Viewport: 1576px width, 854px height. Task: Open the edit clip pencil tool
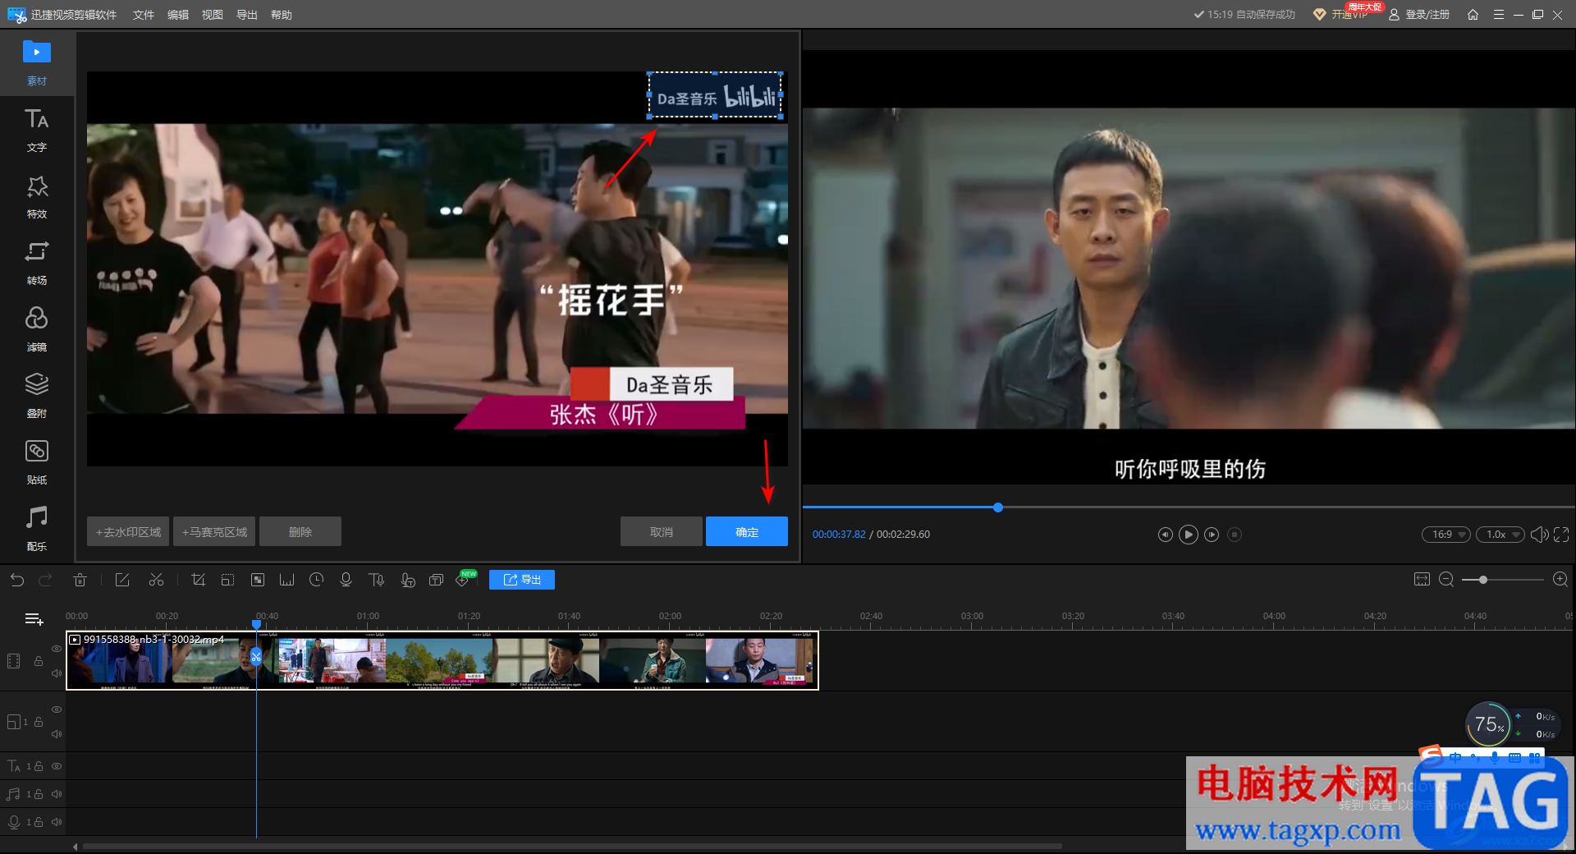(122, 580)
